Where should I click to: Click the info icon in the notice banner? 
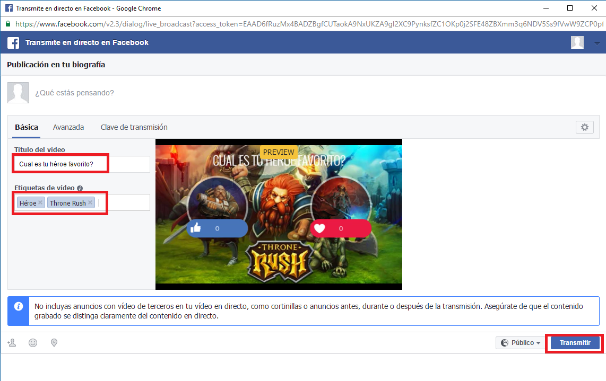[19, 306]
